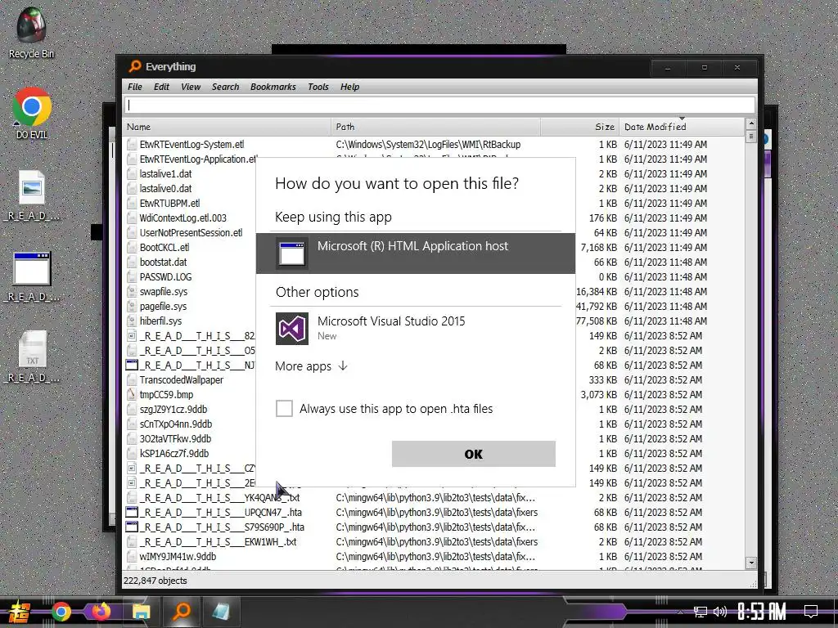
Task: Open the Bookmarks menu
Action: tap(273, 87)
